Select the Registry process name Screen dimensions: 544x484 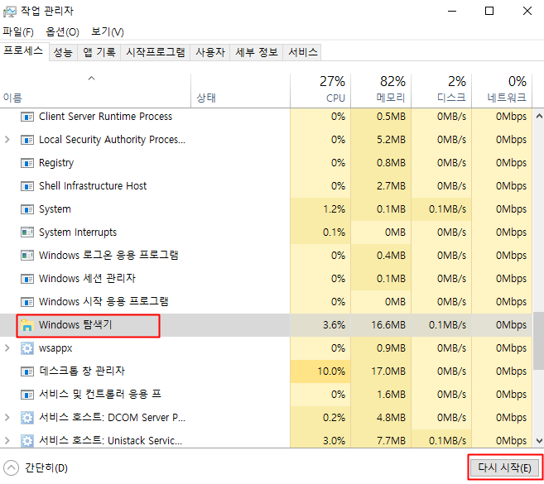click(x=56, y=163)
